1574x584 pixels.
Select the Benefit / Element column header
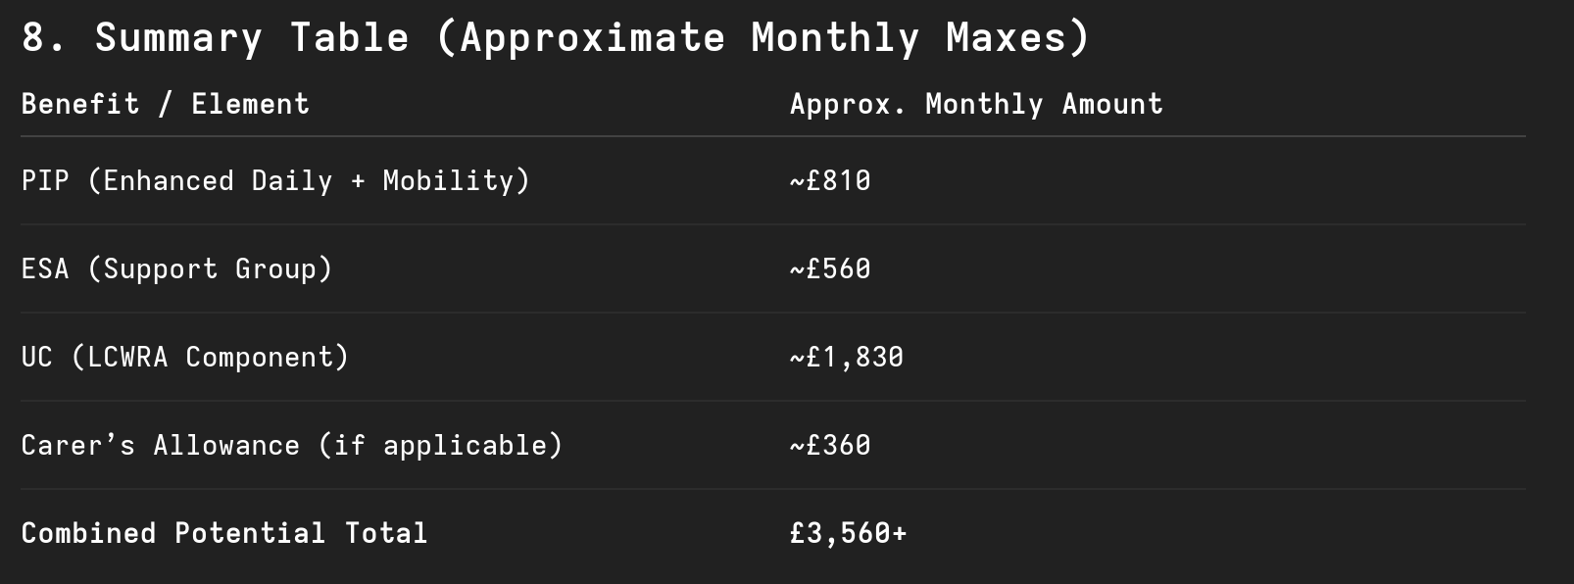click(x=166, y=104)
